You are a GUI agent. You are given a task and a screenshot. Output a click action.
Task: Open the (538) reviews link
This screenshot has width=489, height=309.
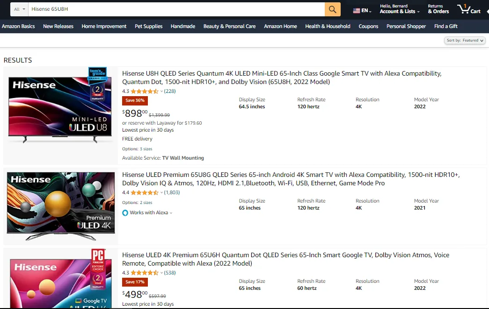[170, 273]
